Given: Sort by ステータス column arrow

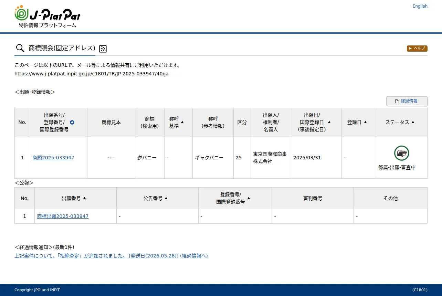Looking at the screenshot, I should 413,122.
